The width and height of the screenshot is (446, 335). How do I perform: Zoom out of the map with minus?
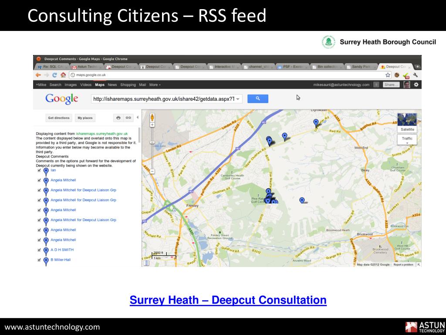pos(152,171)
